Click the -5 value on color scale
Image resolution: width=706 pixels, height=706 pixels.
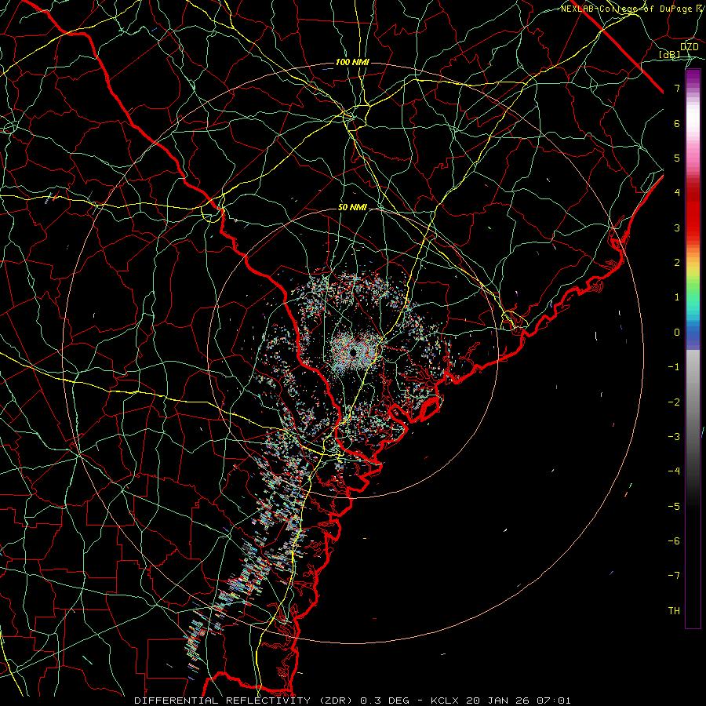click(x=674, y=507)
